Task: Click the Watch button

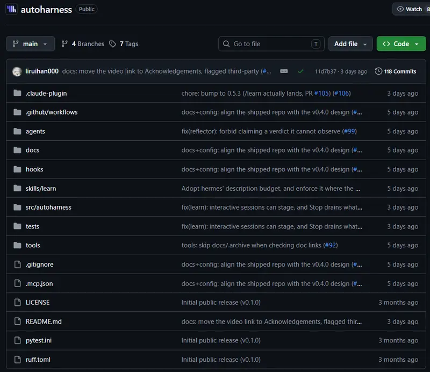Action: click(411, 9)
